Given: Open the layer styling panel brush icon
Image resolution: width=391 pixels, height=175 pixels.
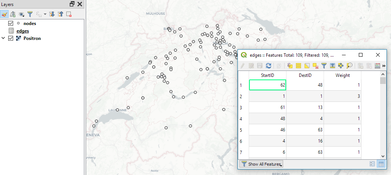Looking at the screenshot, I should 4,14.
